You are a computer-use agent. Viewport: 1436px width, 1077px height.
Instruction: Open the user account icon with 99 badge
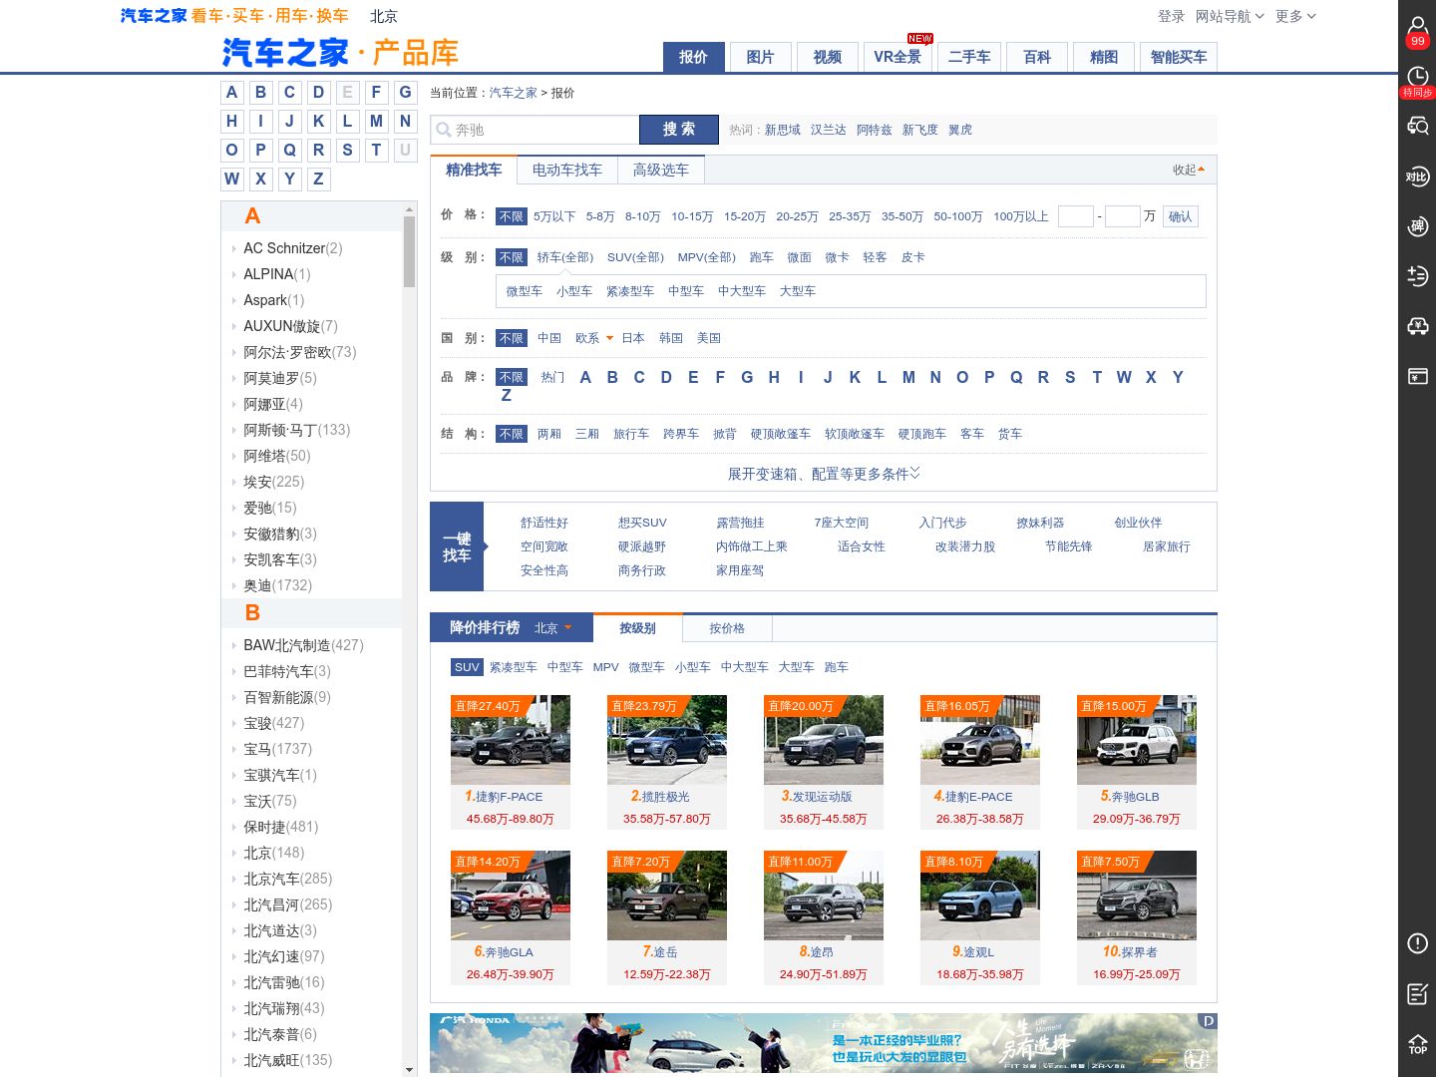pyautogui.click(x=1417, y=30)
